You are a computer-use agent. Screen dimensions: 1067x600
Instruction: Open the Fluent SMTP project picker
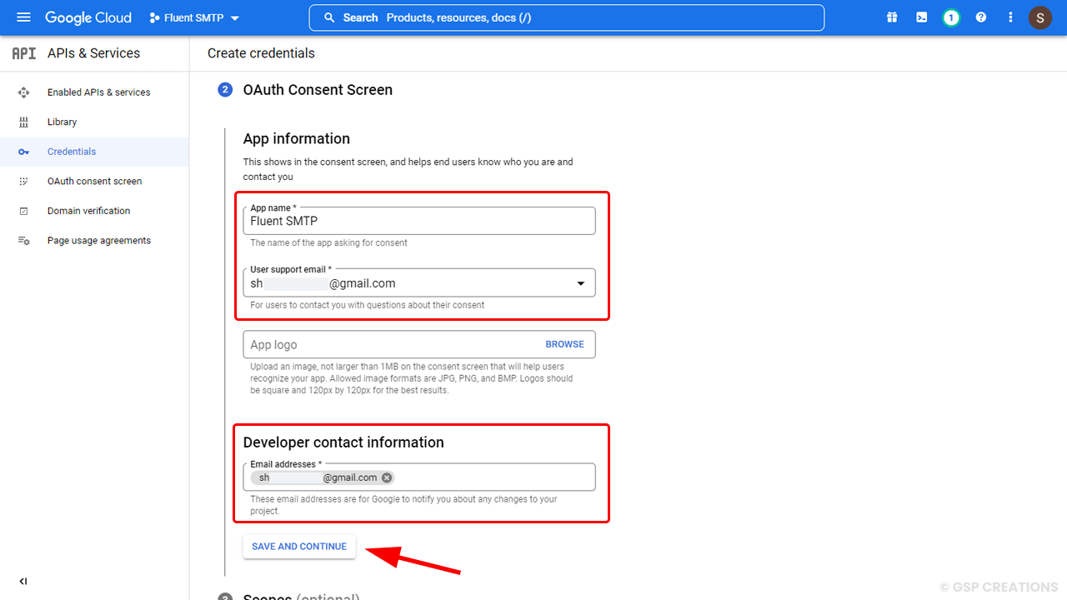click(x=193, y=17)
